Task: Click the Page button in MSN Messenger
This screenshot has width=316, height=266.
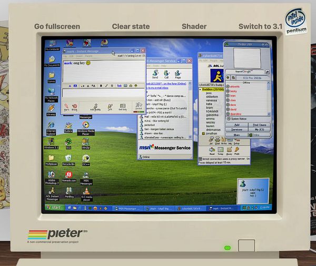Action: point(178,74)
